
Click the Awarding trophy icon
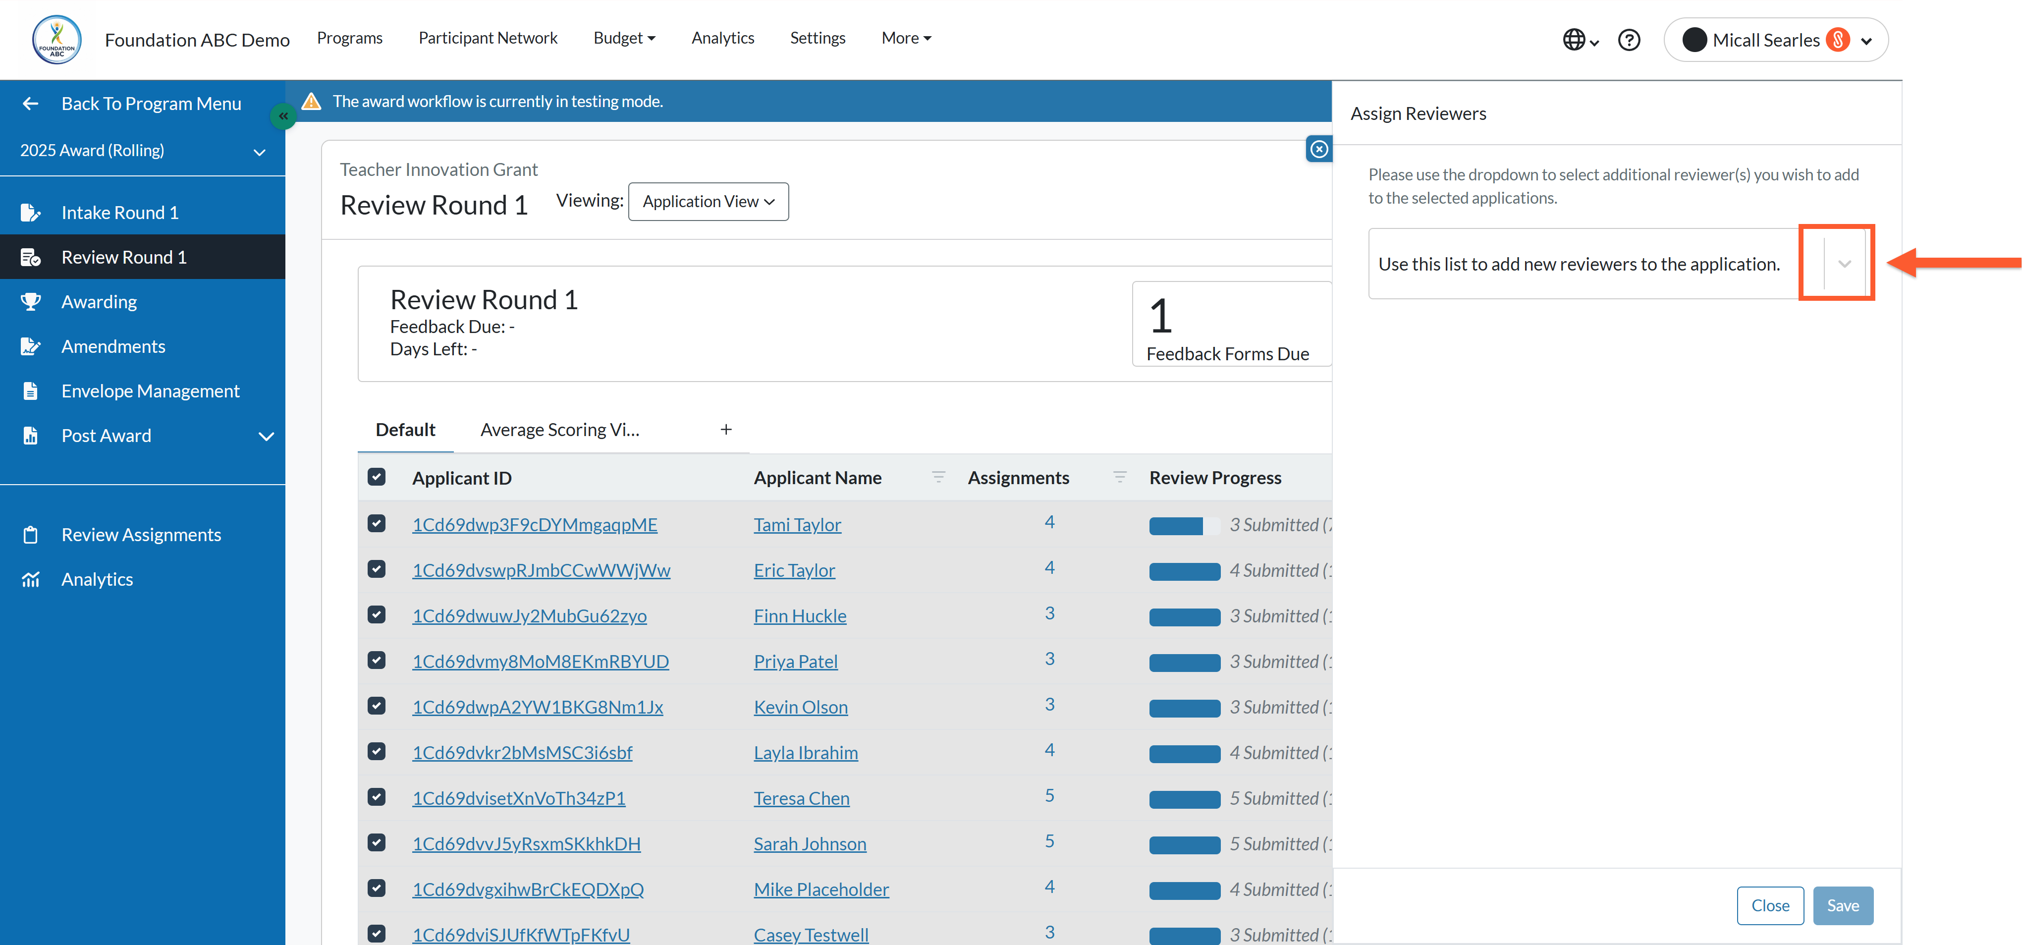[31, 302]
